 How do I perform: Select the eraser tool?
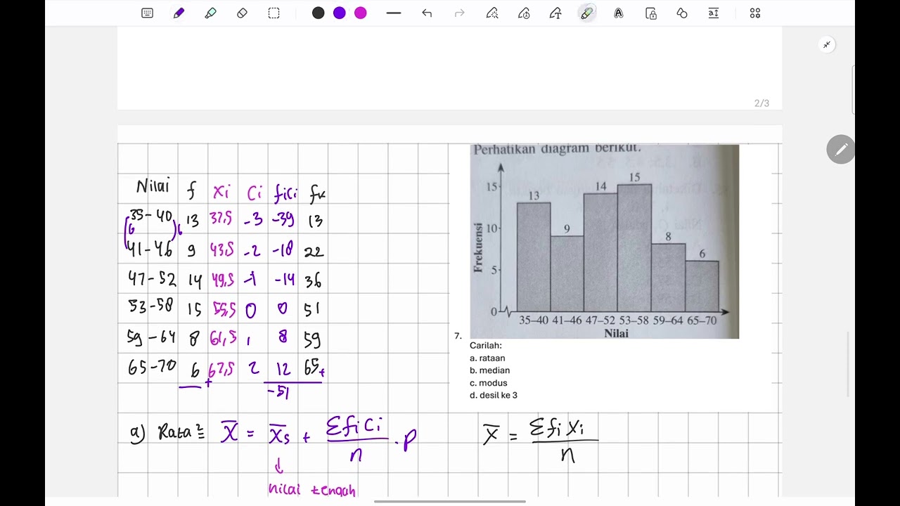242,13
